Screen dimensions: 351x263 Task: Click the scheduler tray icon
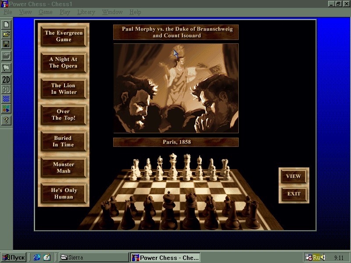309,257
